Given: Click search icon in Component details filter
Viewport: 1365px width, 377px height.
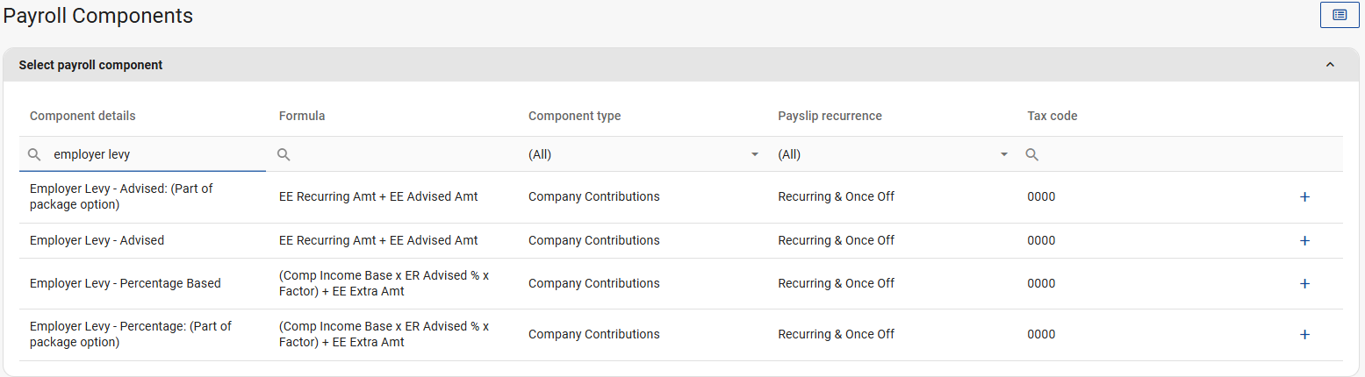Looking at the screenshot, I should coord(34,154).
